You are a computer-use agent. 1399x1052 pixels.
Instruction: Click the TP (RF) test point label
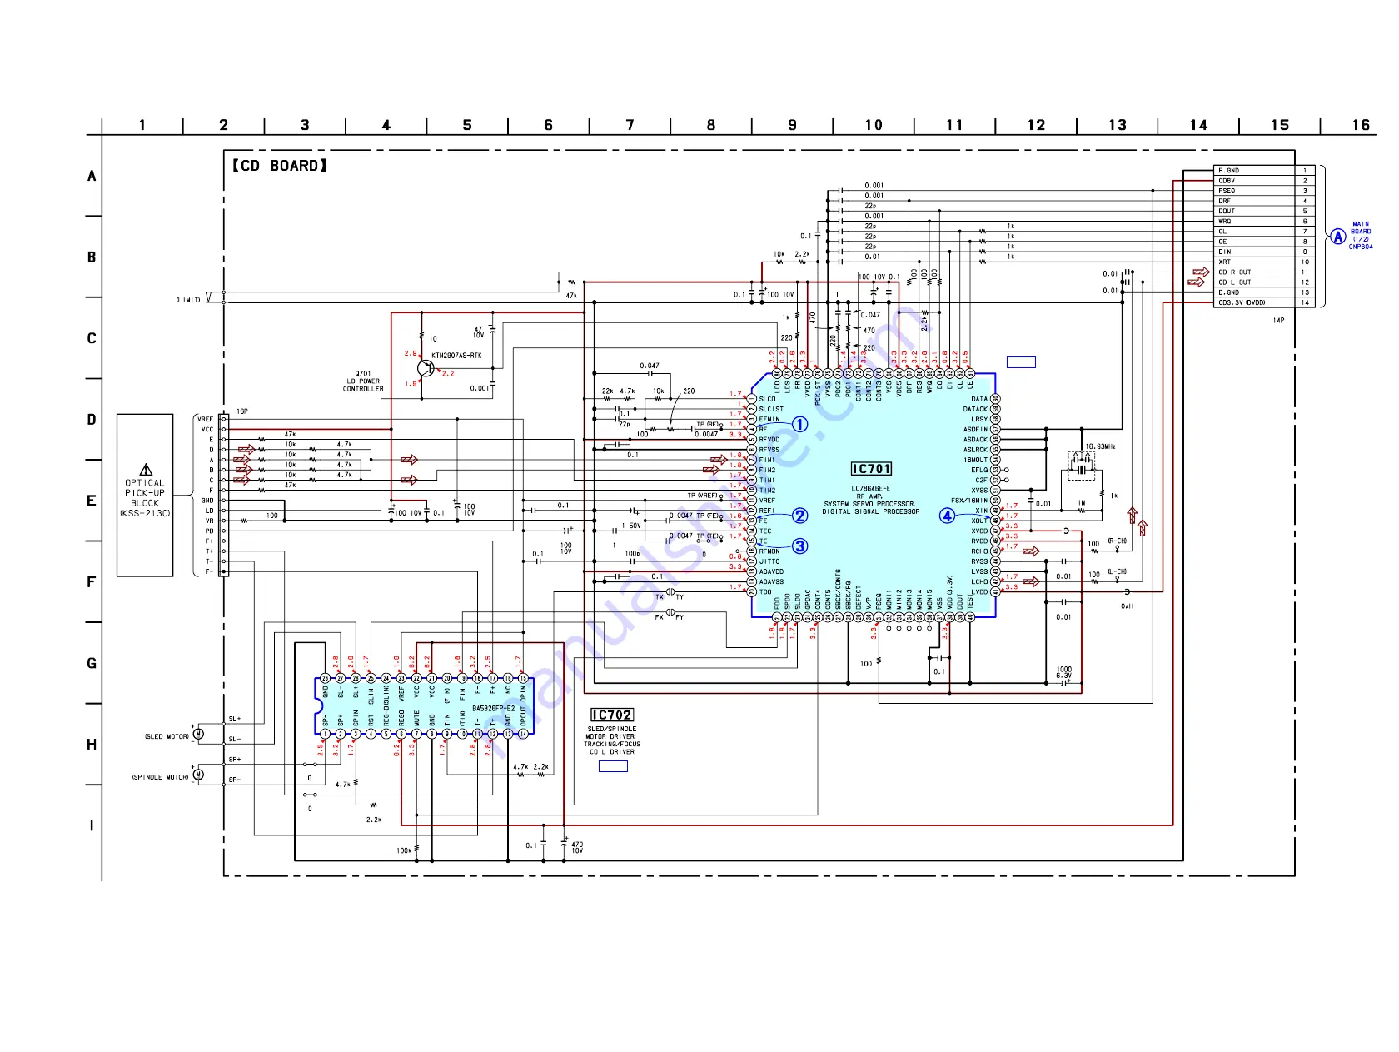709,425
